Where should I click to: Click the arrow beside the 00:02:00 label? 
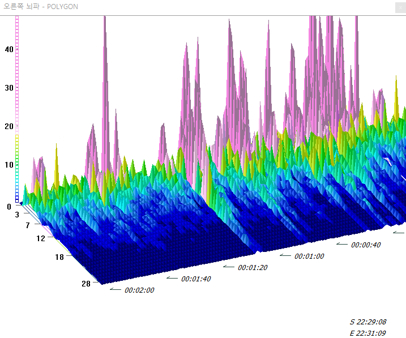[116, 289]
